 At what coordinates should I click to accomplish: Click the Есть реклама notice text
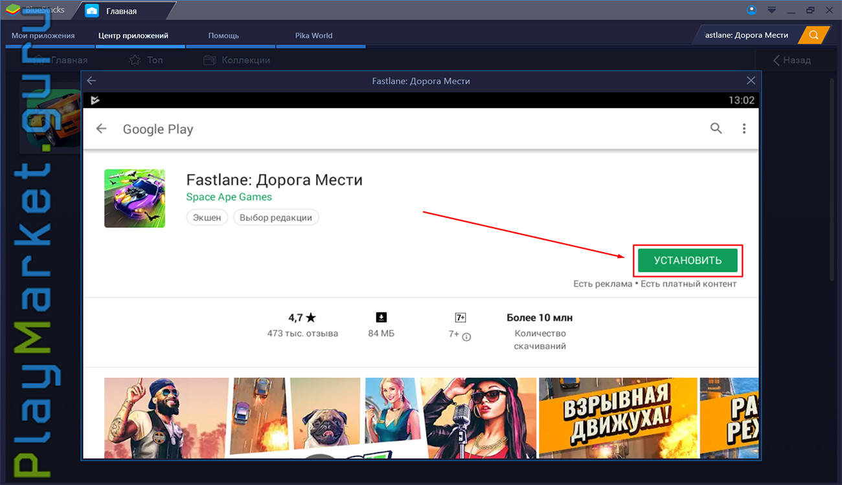tap(602, 284)
